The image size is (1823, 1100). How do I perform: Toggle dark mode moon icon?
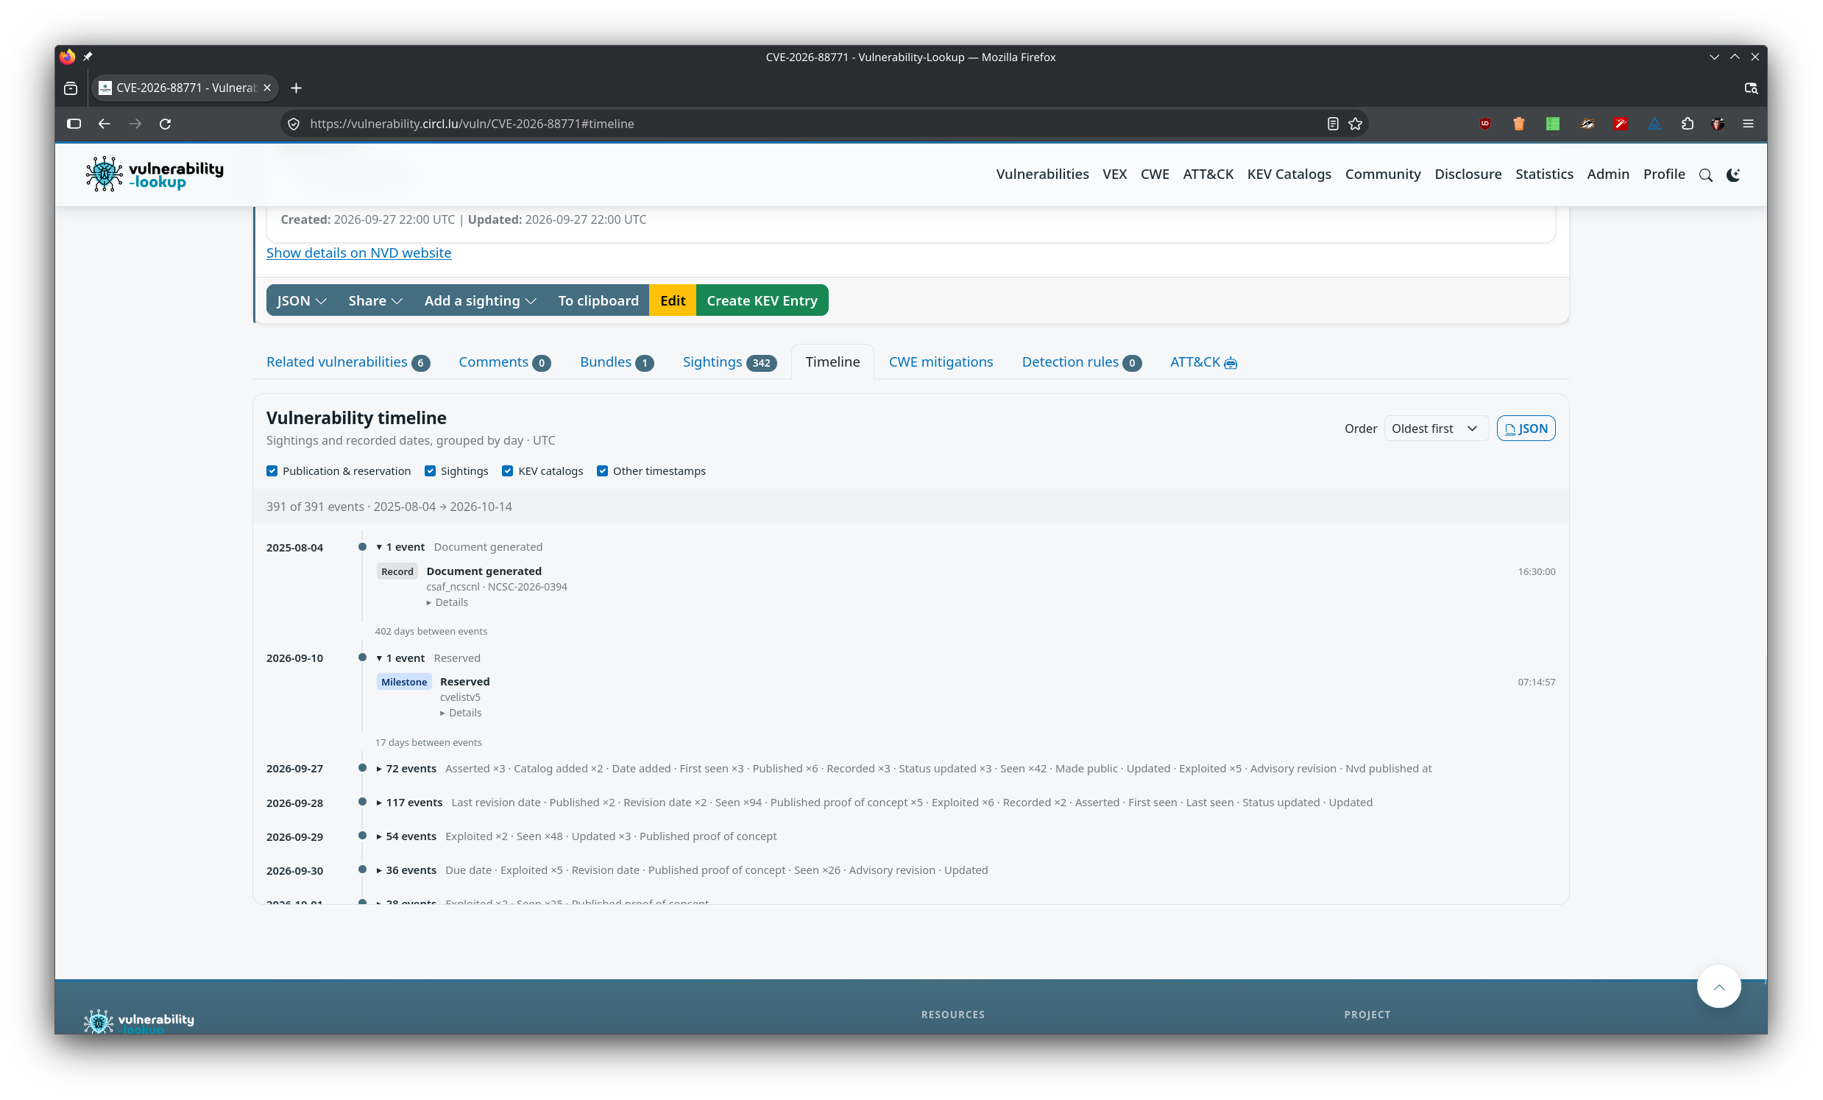click(x=1732, y=174)
